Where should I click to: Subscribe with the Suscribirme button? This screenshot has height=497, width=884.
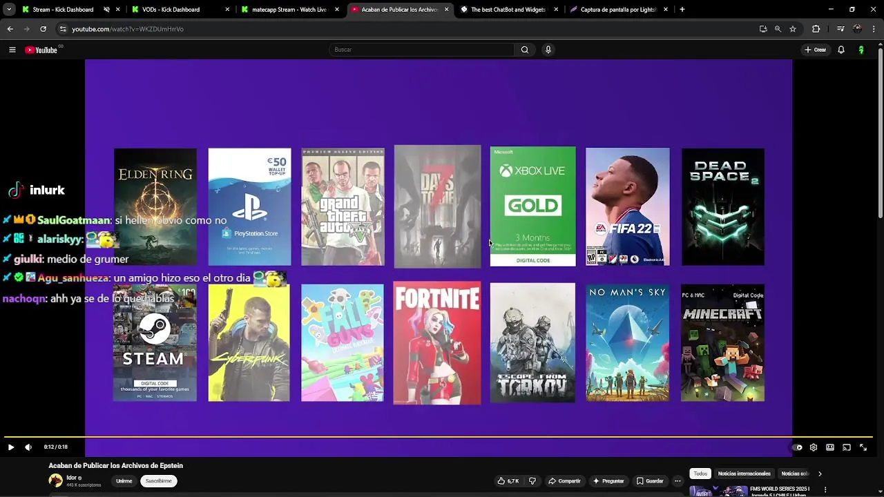coord(159,481)
